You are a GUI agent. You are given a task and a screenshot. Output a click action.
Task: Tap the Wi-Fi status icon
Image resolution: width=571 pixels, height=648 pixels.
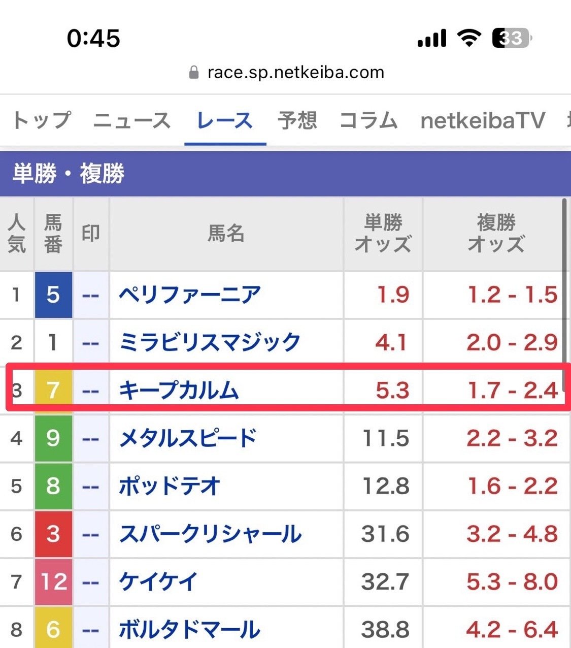point(469,38)
